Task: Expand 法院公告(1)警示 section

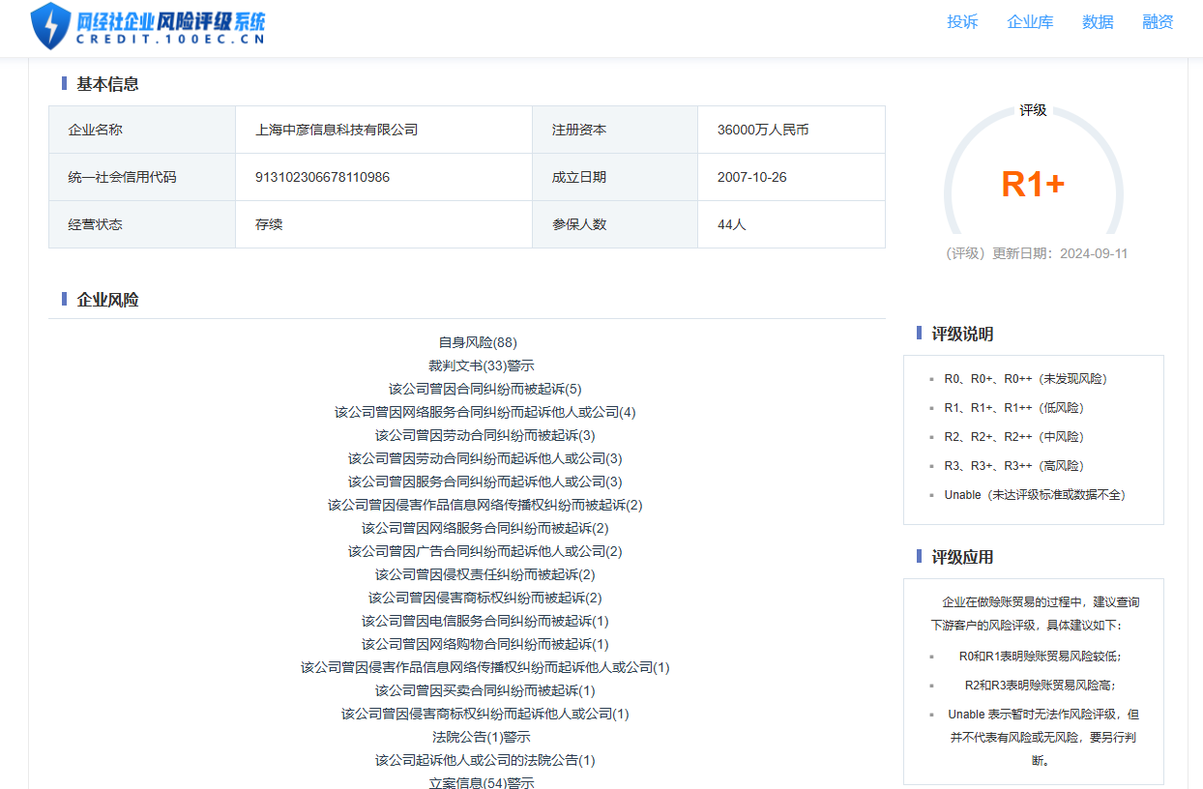Action: 482,737
